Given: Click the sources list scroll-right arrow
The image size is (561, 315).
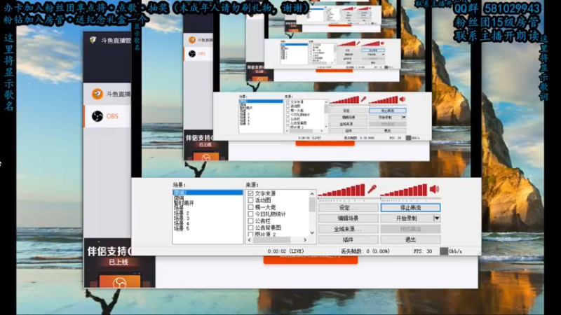Looking at the screenshot, I should click(305, 240).
